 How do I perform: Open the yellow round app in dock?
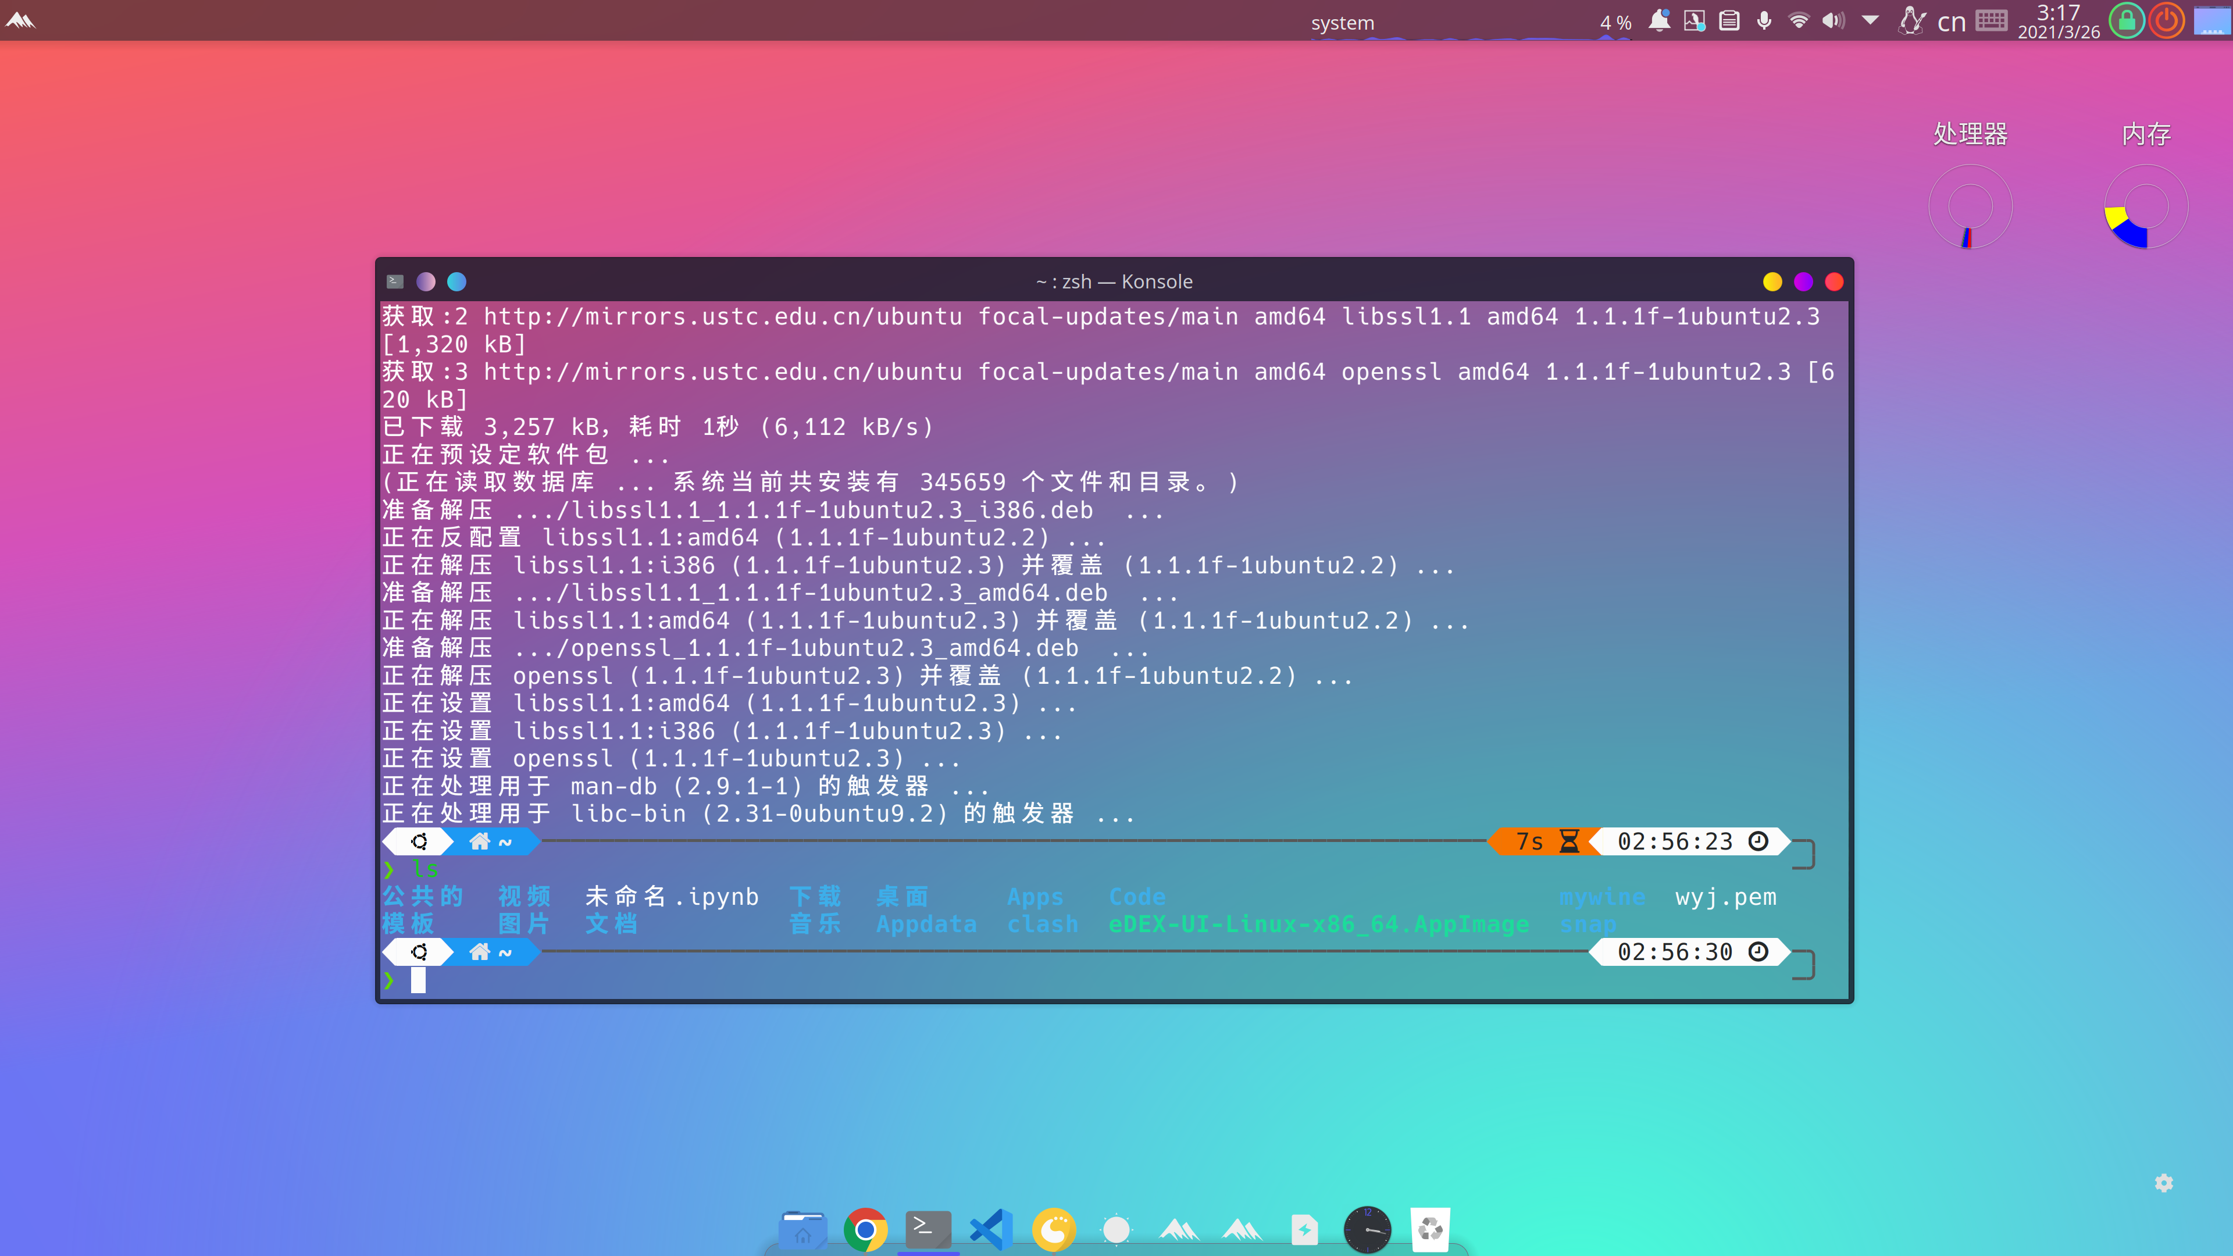(1054, 1229)
